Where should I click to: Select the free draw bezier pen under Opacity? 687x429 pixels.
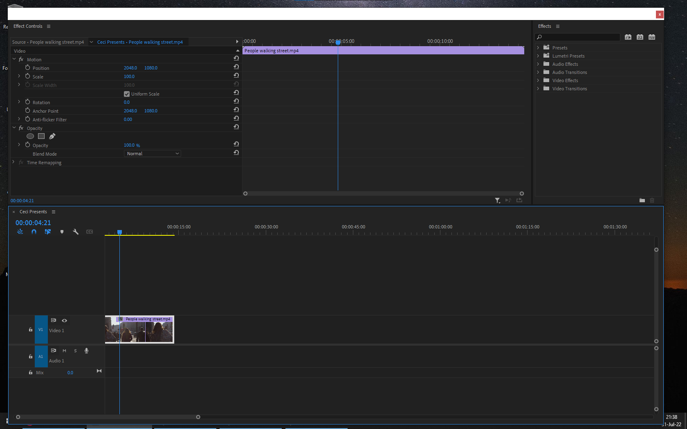pyautogui.click(x=52, y=136)
